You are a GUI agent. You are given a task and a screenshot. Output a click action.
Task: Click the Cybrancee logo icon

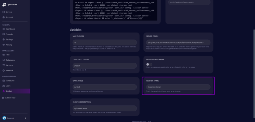[4, 5]
